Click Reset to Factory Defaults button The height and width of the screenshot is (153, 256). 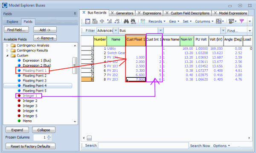(30, 146)
